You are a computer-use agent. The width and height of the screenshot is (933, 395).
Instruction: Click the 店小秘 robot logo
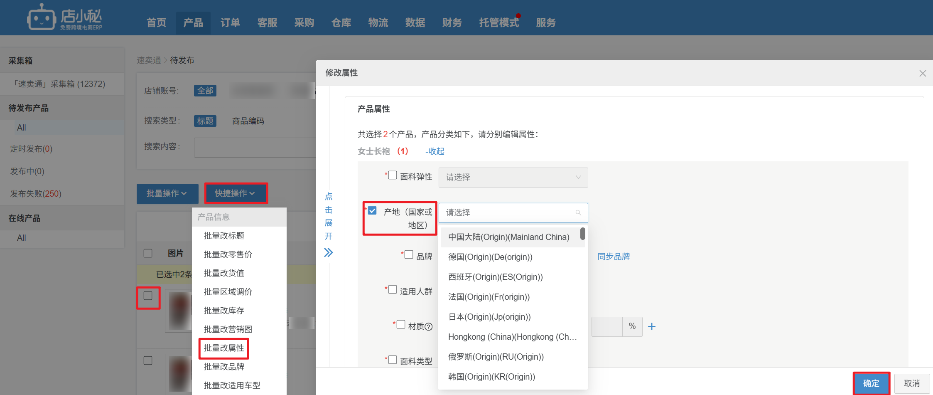tap(42, 17)
